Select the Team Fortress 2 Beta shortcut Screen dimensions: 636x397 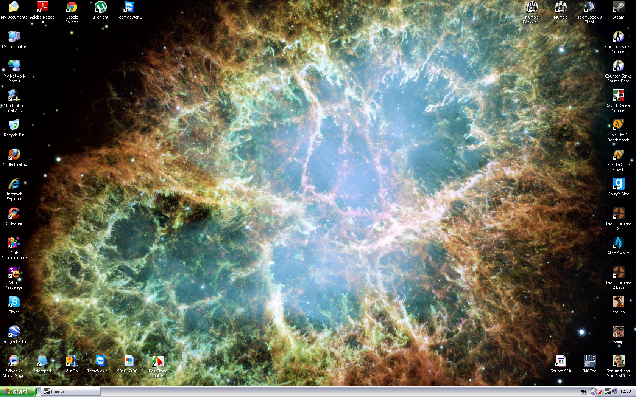tap(618, 278)
